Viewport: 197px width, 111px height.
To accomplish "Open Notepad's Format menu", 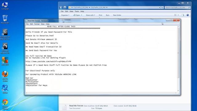I will pos(37,24).
